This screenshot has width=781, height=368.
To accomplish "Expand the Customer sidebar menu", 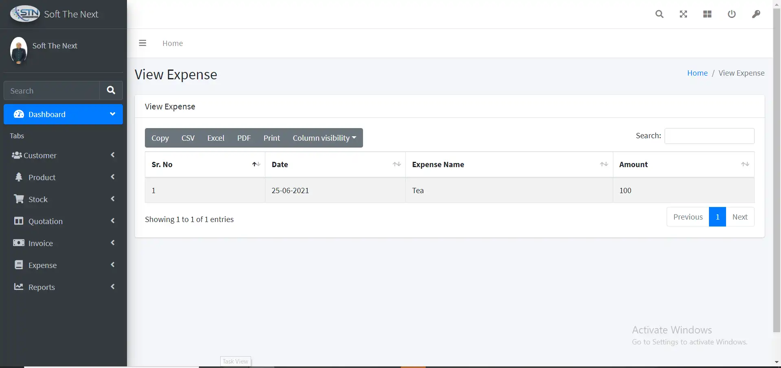I will point(63,155).
